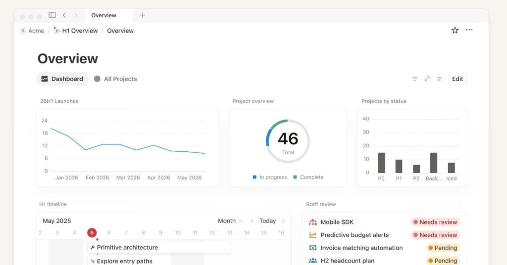Open view settings sliders icon
Image resolution: width=507 pixels, height=265 pixels.
439,79
